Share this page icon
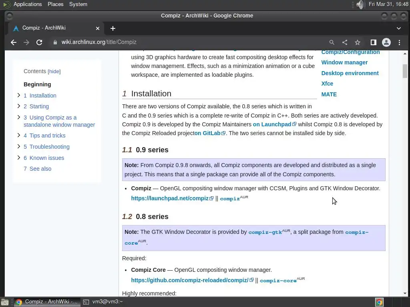The height and width of the screenshot is (307, 410). tap(345, 42)
